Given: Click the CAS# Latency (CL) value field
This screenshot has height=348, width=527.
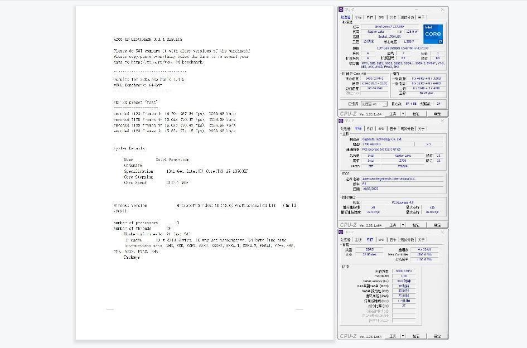Looking at the screenshot, I should pos(404,281).
